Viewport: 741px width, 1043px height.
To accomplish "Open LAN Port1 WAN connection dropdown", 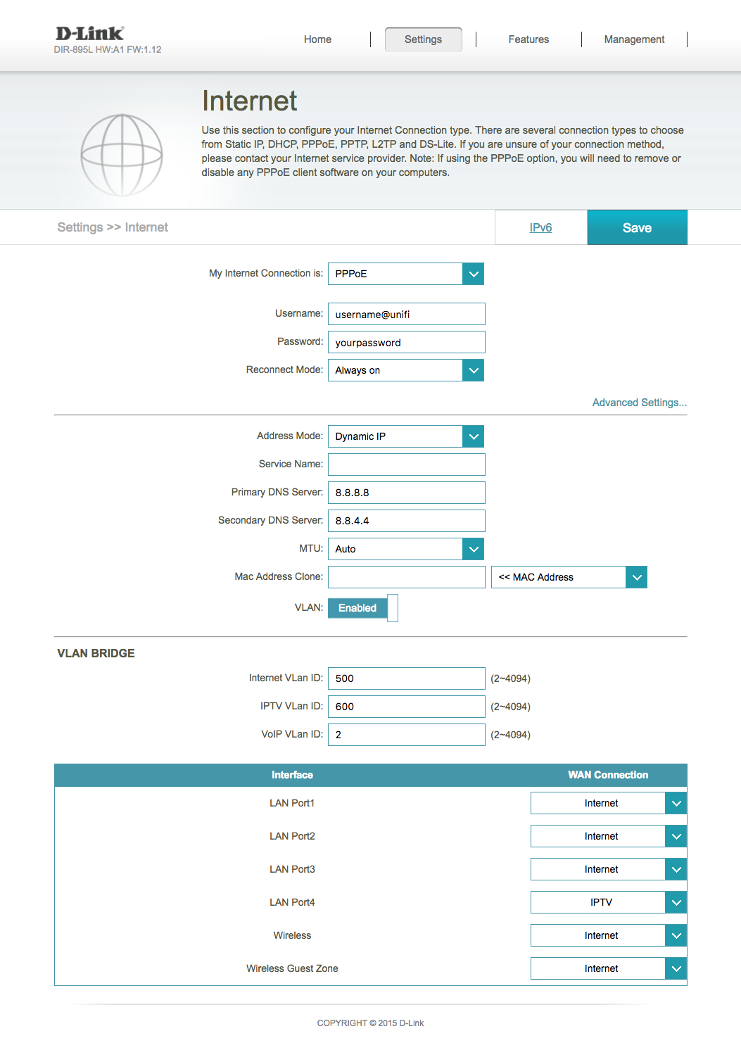I will 676,803.
